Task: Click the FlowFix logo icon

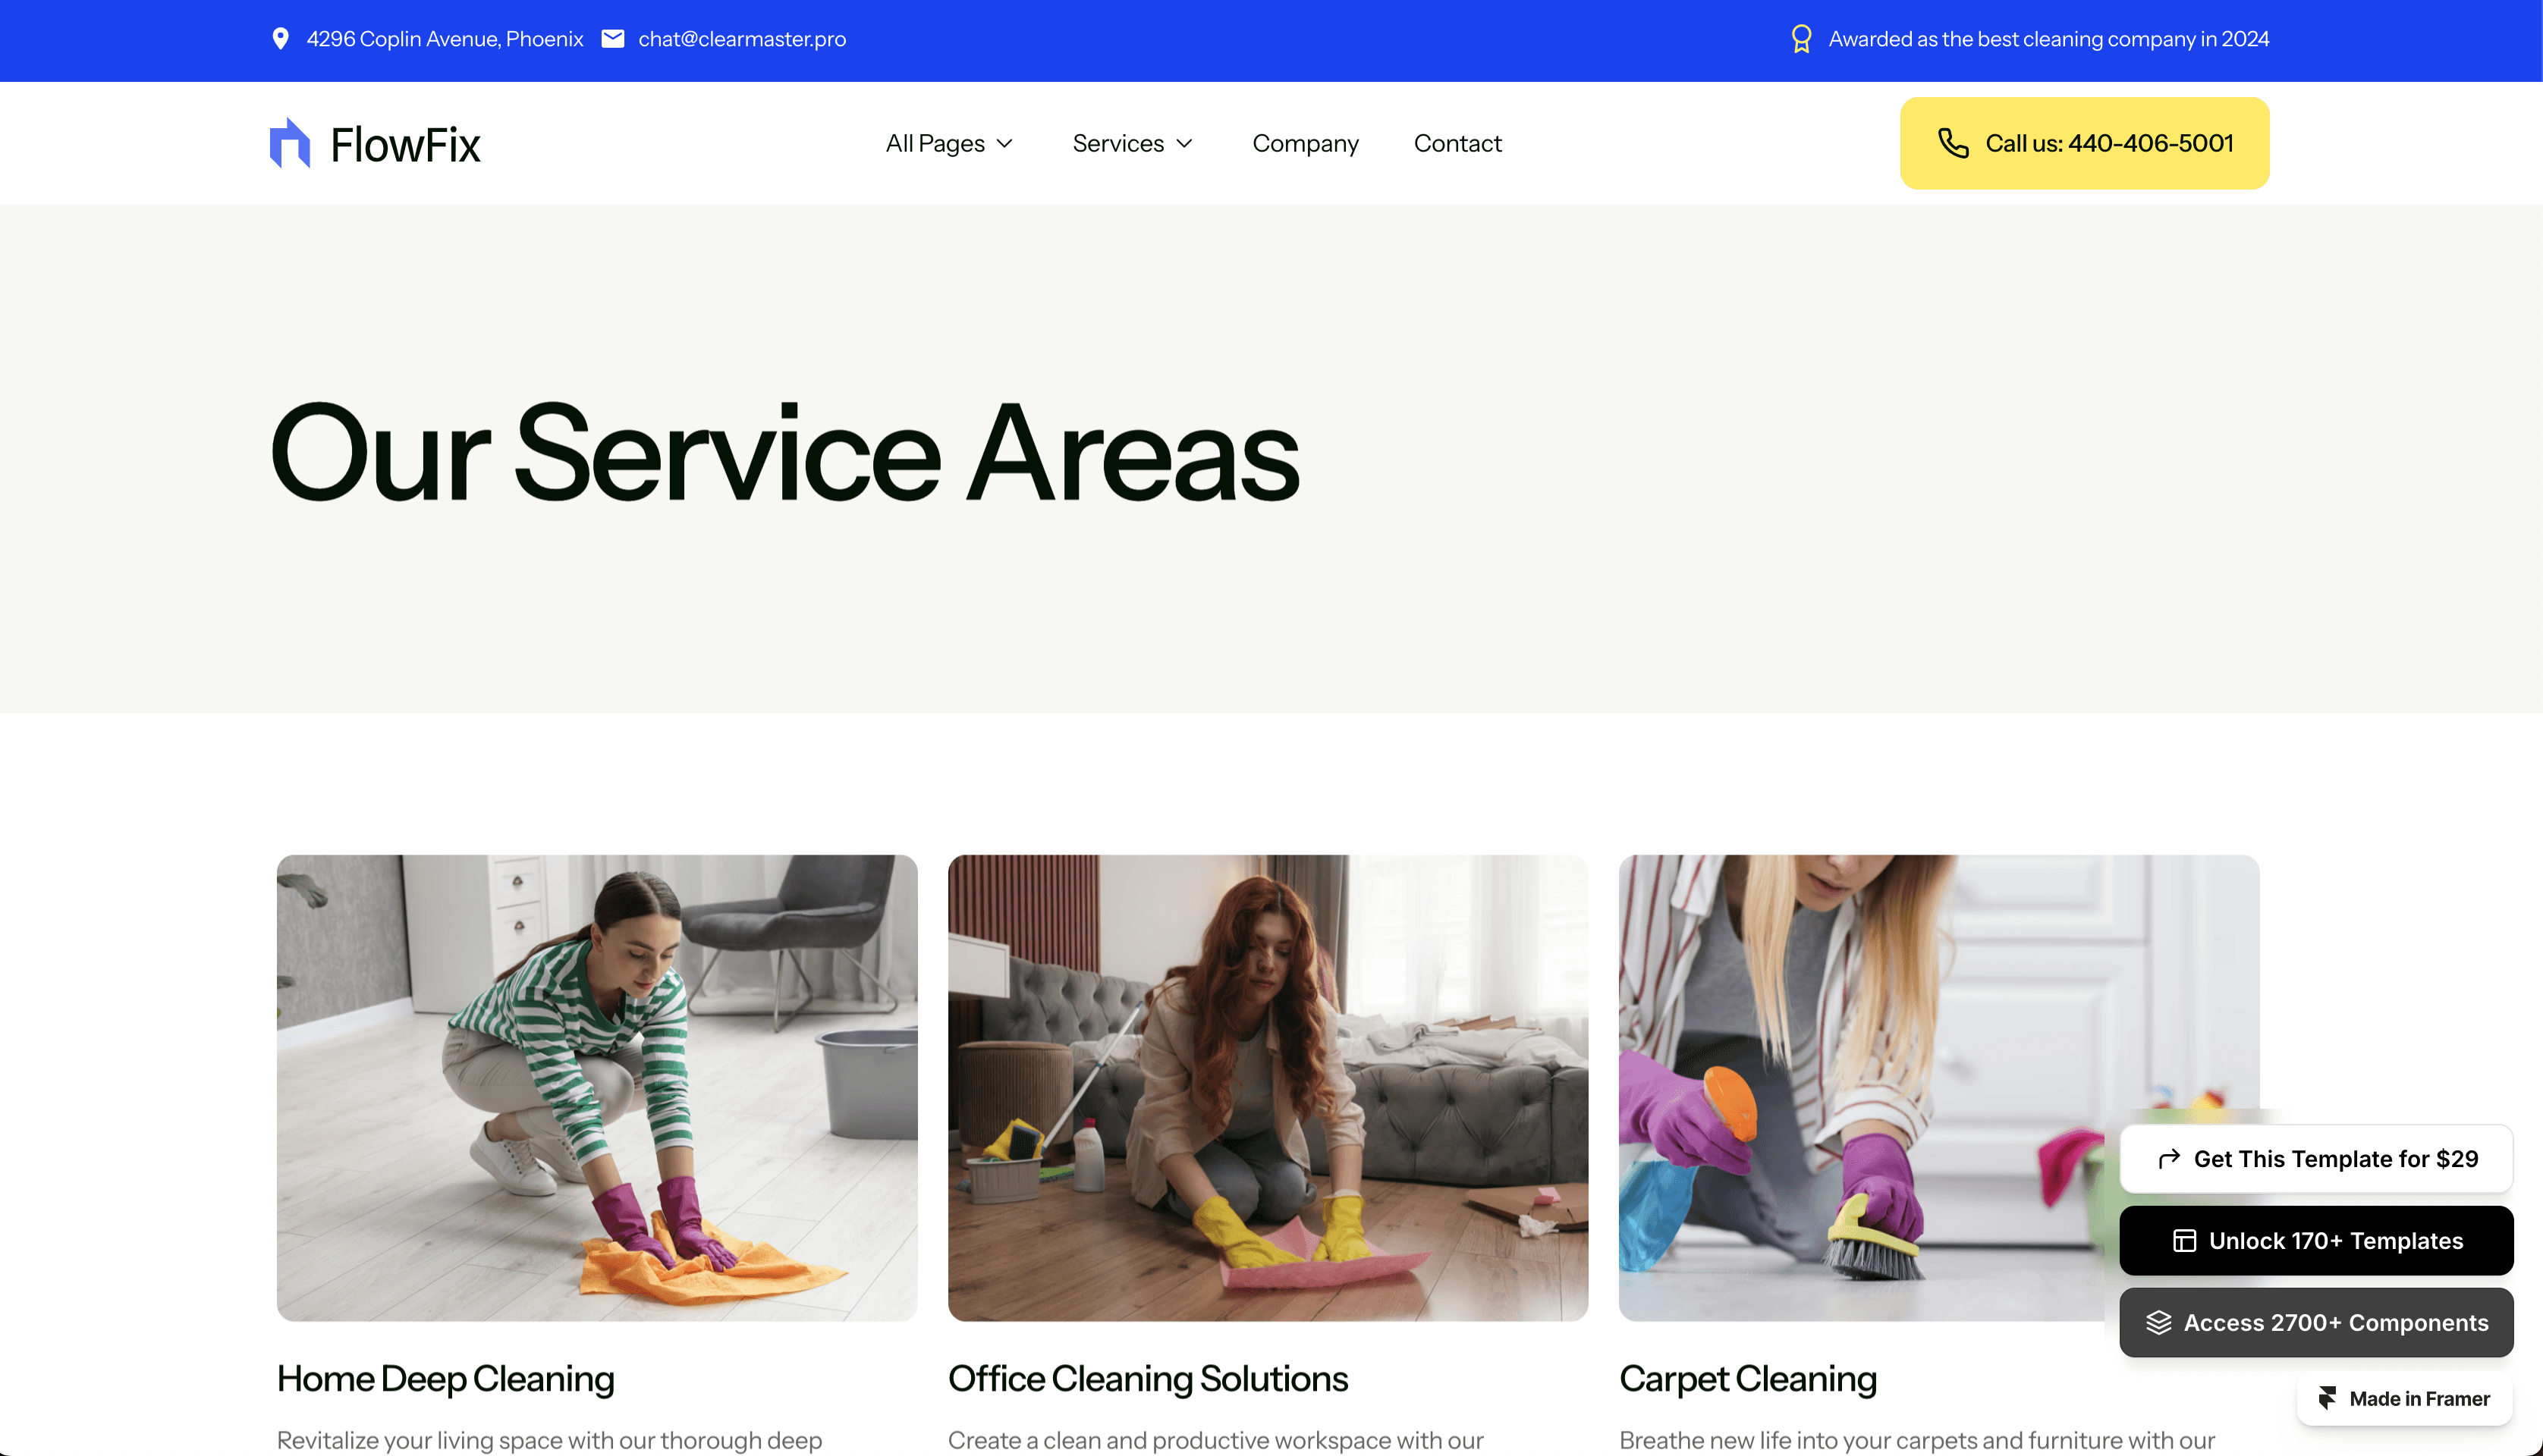Action: [290, 143]
